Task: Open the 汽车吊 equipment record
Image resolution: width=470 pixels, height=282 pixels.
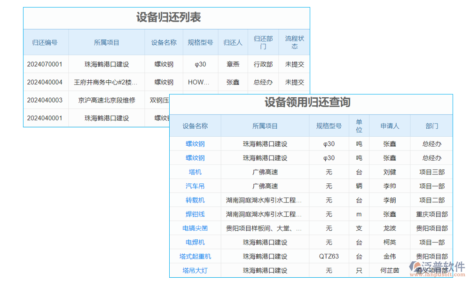Action: click(195, 186)
